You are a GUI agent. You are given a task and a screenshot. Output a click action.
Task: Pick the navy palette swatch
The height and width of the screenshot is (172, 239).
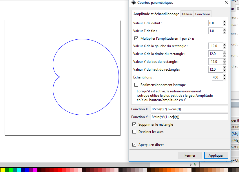(23, 170)
